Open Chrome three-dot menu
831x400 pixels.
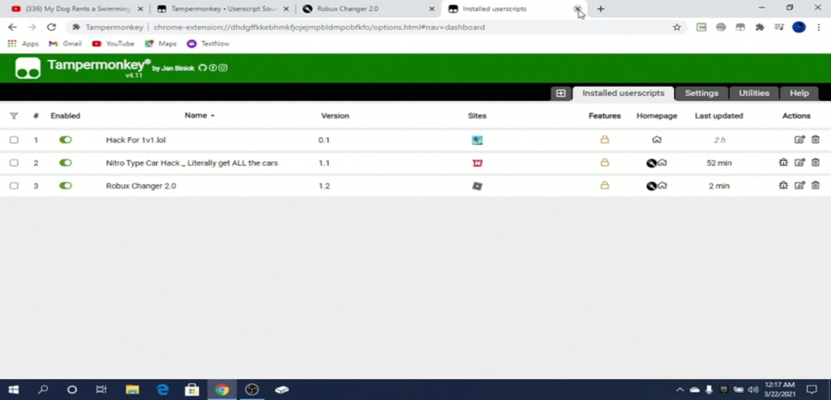pos(819,27)
